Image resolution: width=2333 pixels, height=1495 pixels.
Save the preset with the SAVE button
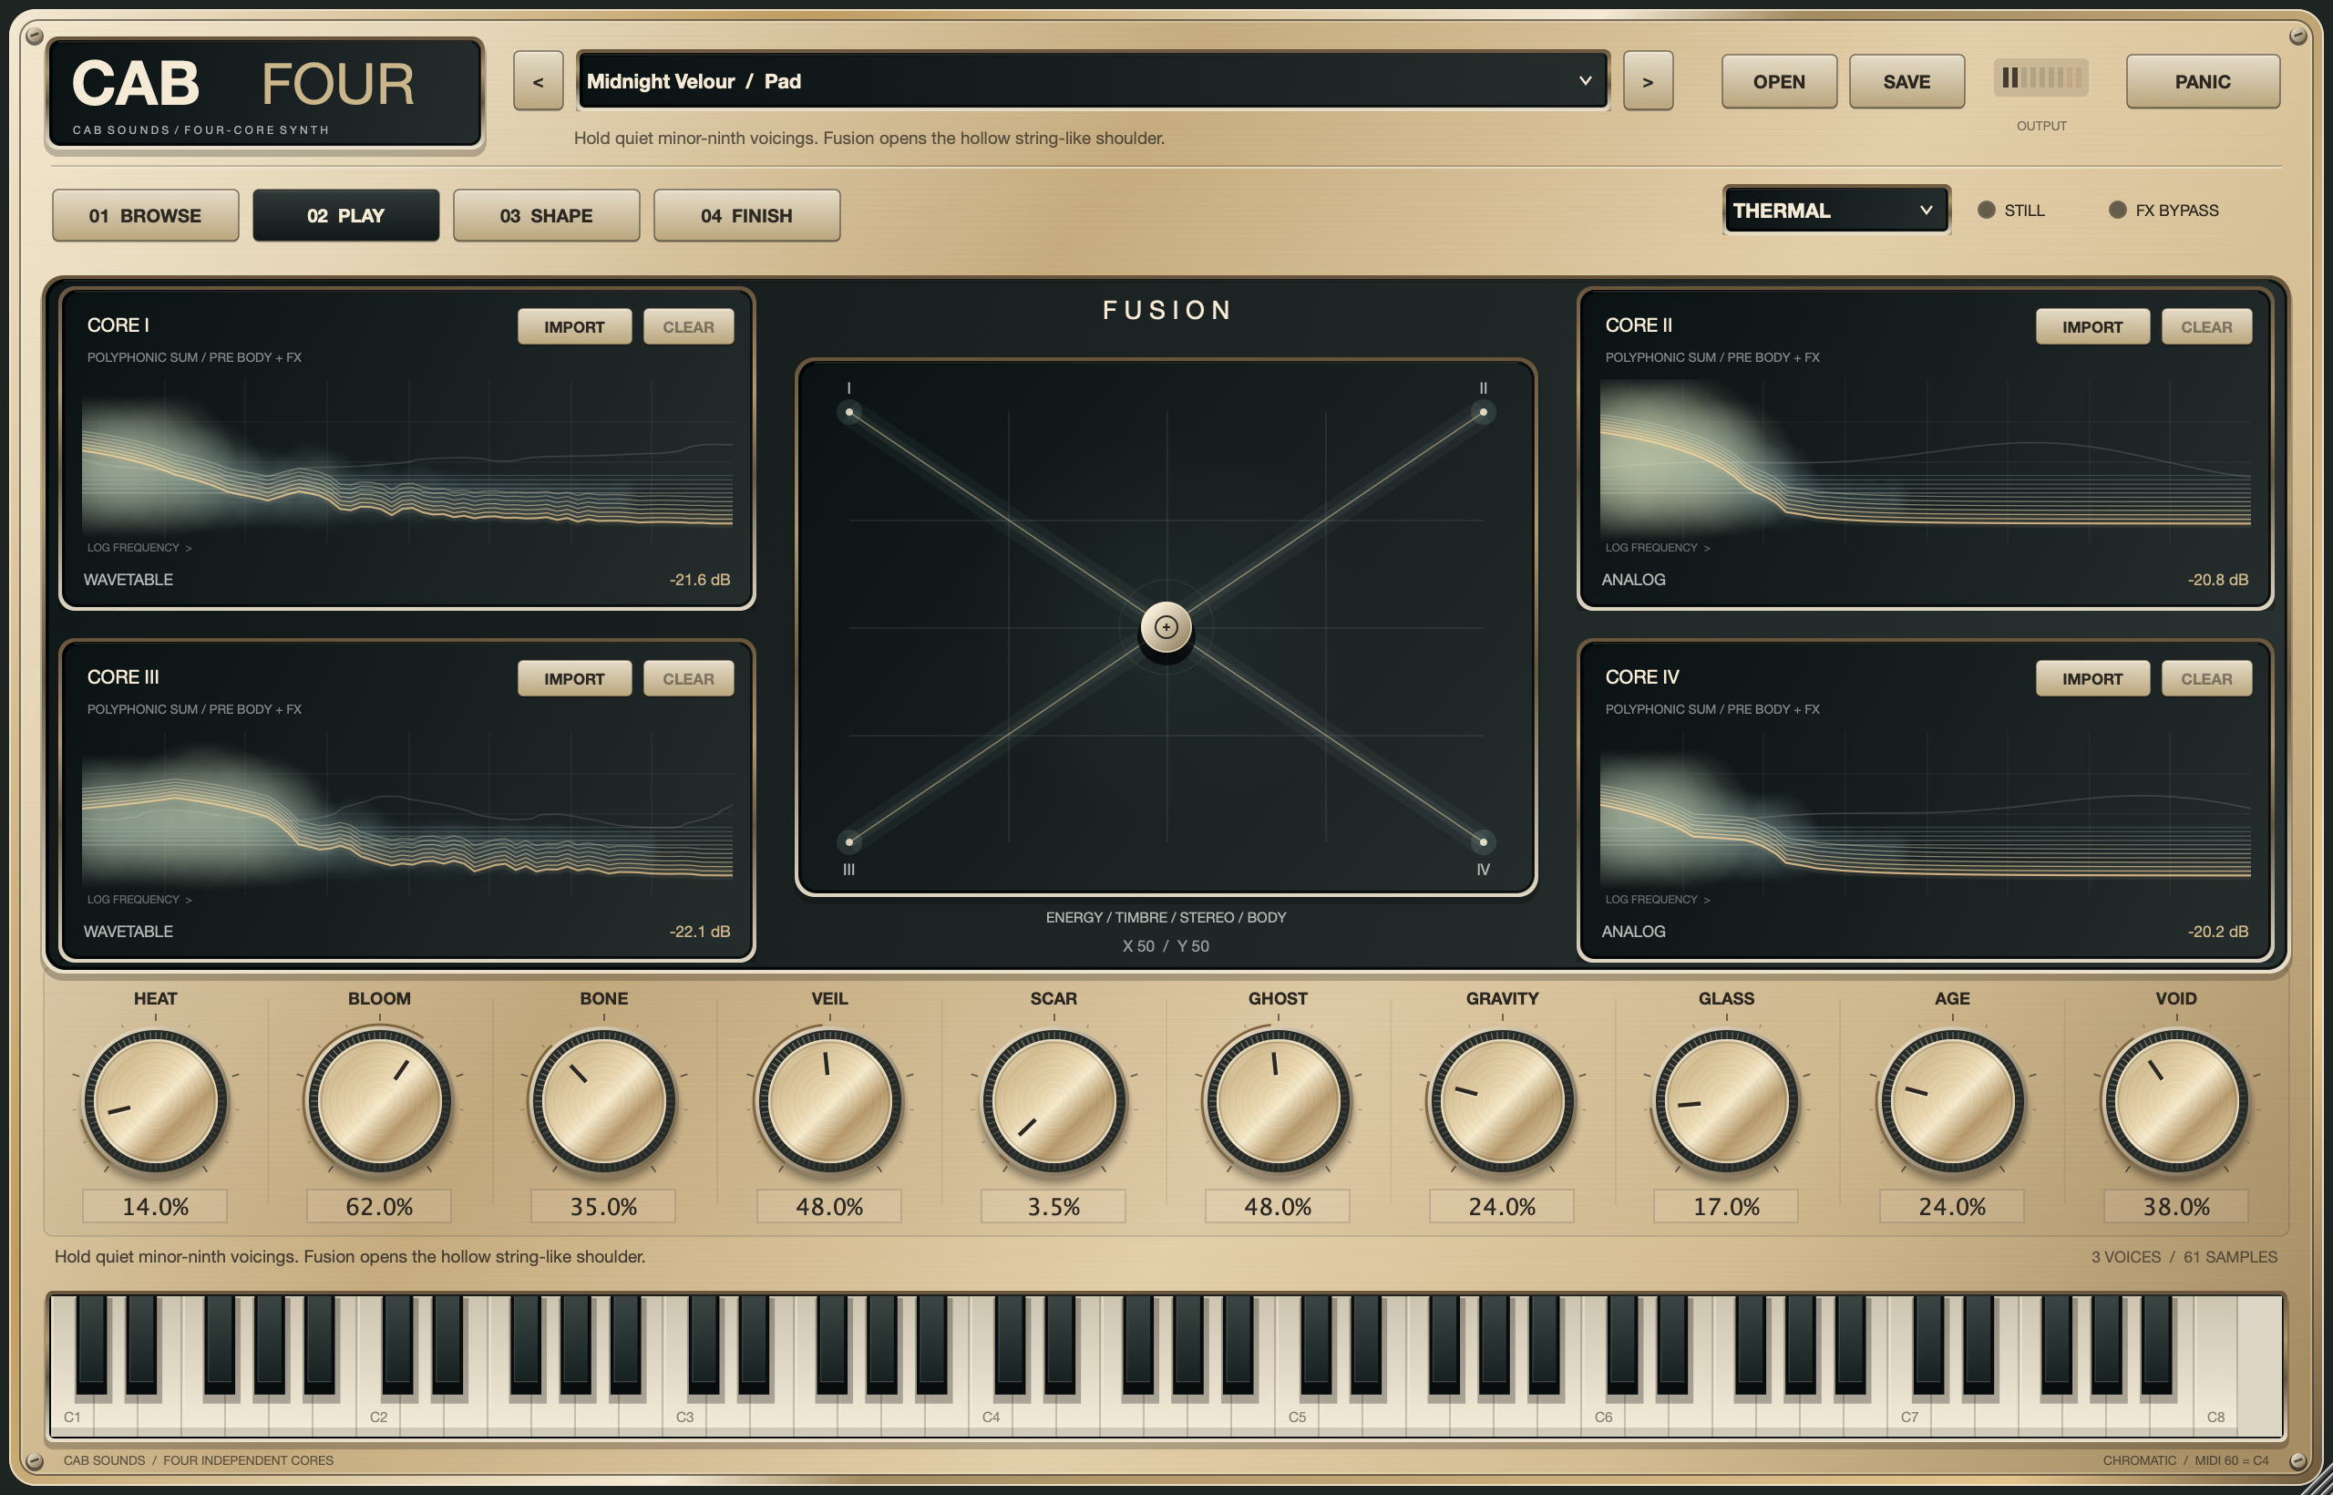point(1906,81)
